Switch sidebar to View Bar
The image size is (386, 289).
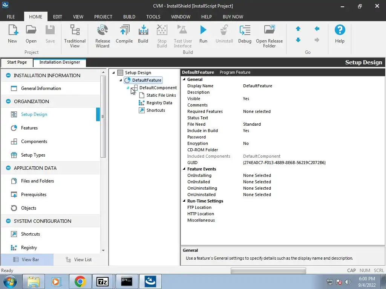click(27, 260)
